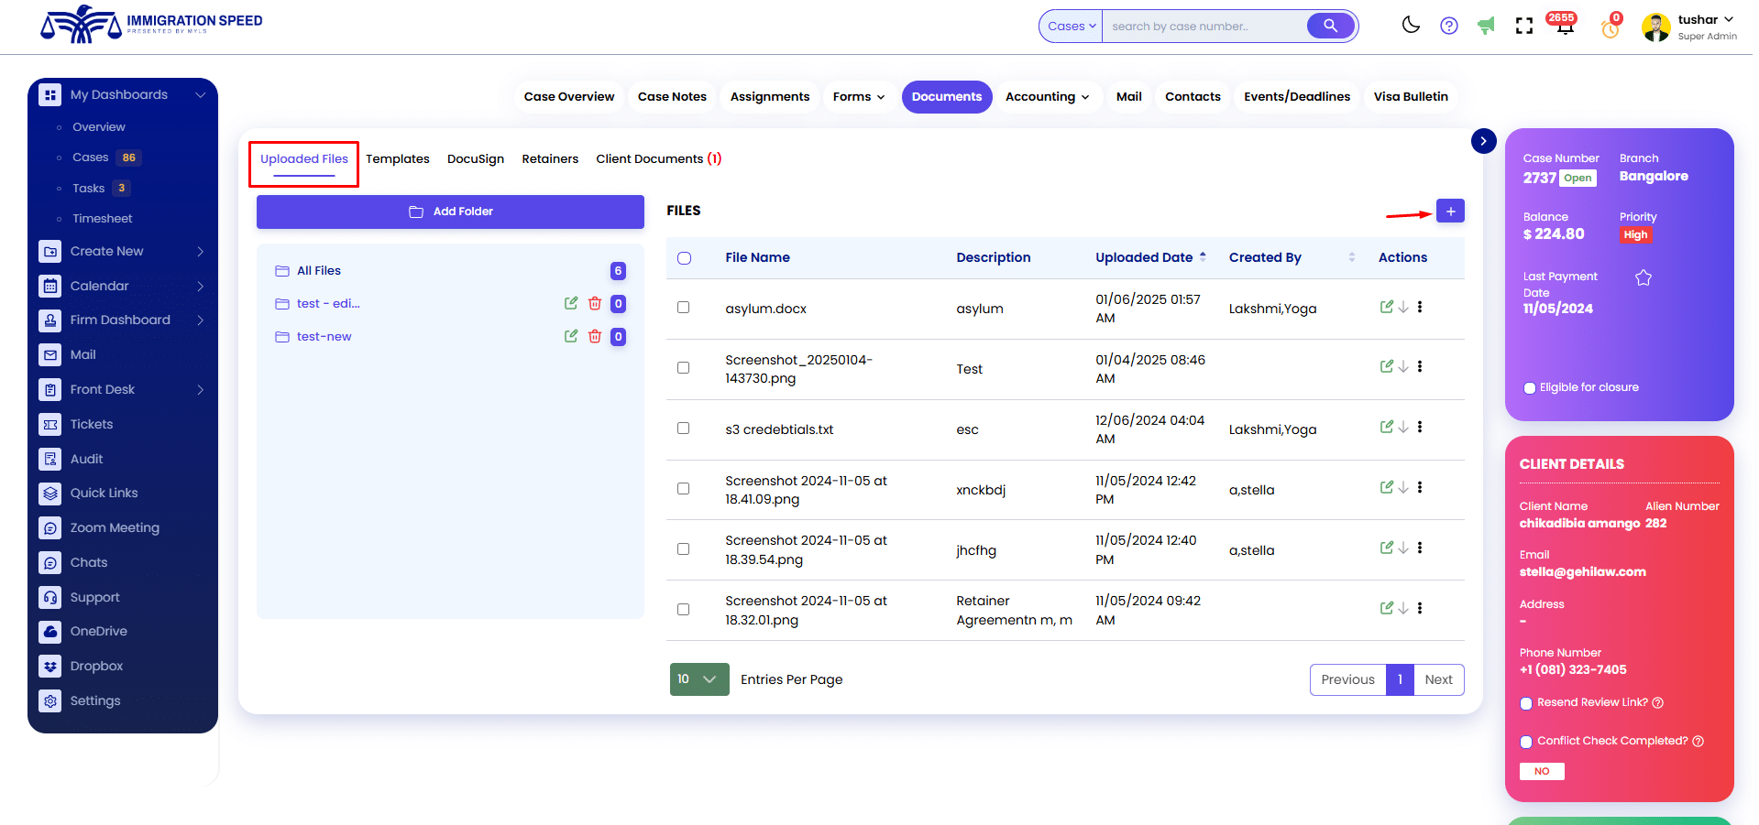Enable the Eligible for closure checkbox

tap(1529, 388)
